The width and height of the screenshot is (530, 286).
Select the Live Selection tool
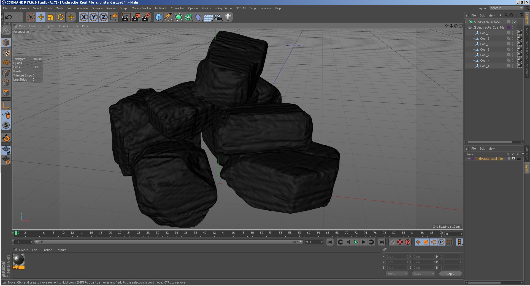tap(31, 17)
